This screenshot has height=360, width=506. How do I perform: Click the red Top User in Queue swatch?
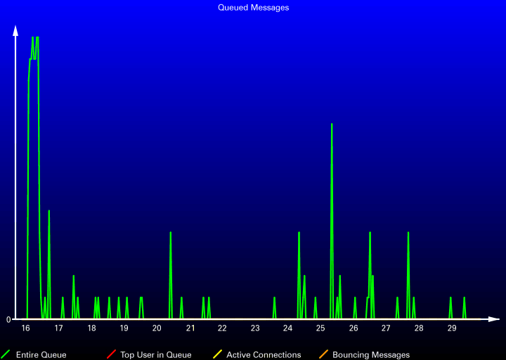pyautogui.click(x=111, y=354)
